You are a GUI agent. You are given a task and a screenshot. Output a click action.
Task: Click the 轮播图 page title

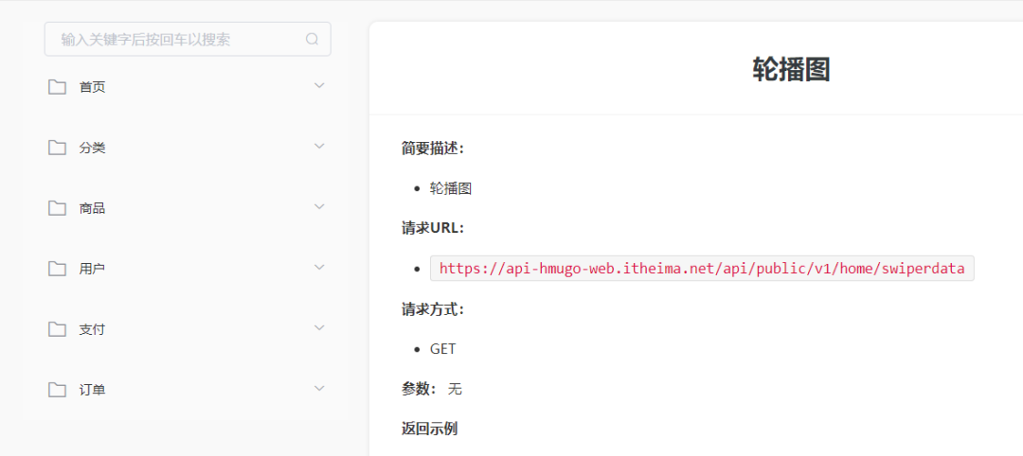[x=791, y=69]
